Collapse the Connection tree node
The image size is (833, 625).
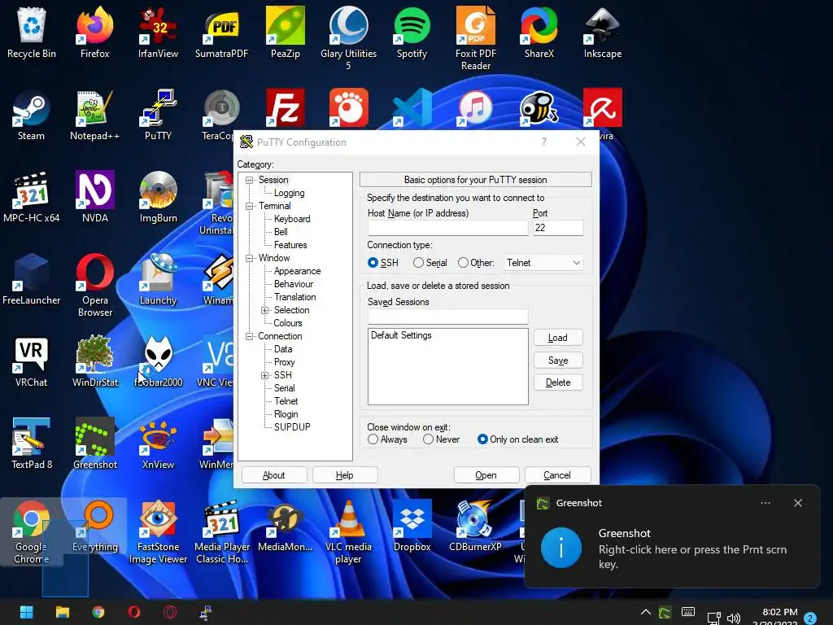tap(249, 336)
